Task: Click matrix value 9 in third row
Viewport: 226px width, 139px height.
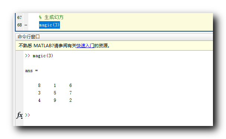Action: [x=55, y=100]
